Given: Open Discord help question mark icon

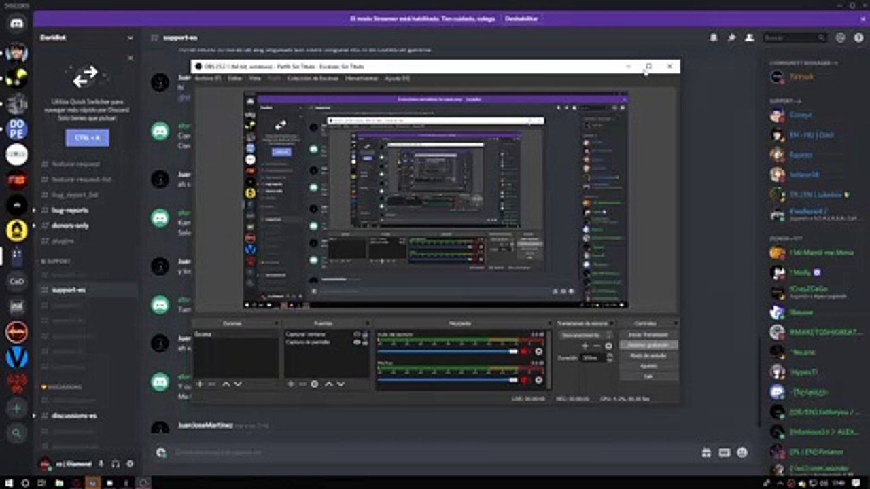Looking at the screenshot, I should [x=858, y=38].
